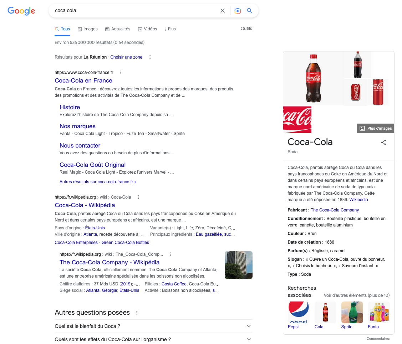Open the 'Coca-Cola en France' result
The height and width of the screenshot is (344, 402).
(83, 80)
